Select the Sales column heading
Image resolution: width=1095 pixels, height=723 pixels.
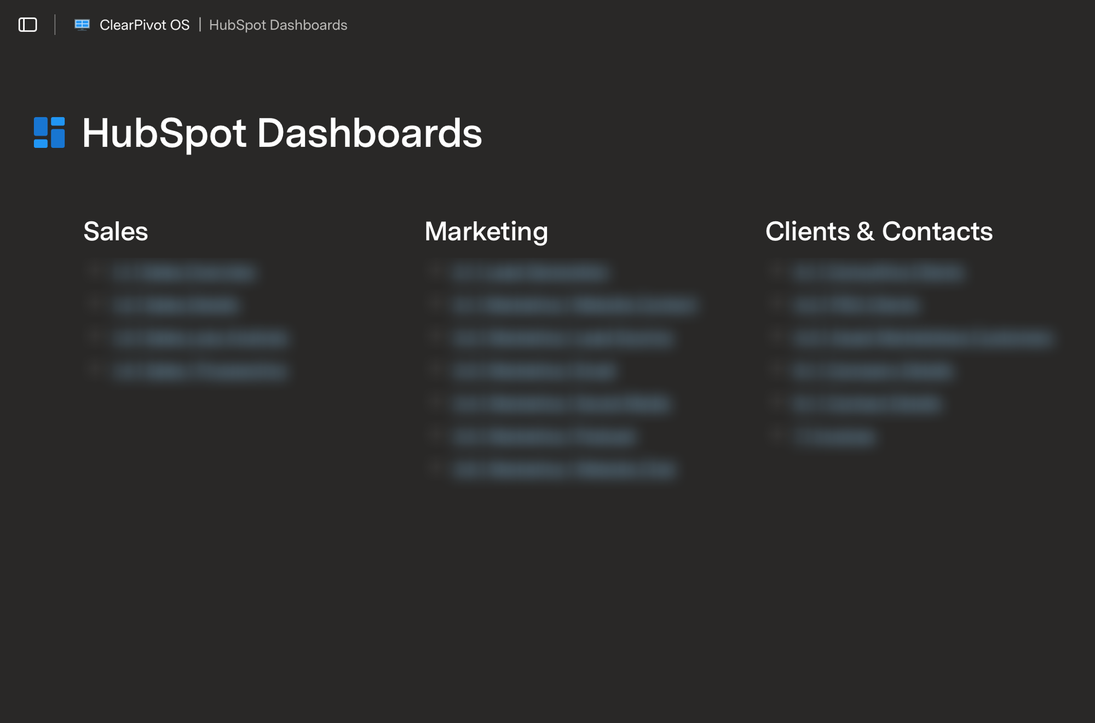pyautogui.click(x=116, y=231)
